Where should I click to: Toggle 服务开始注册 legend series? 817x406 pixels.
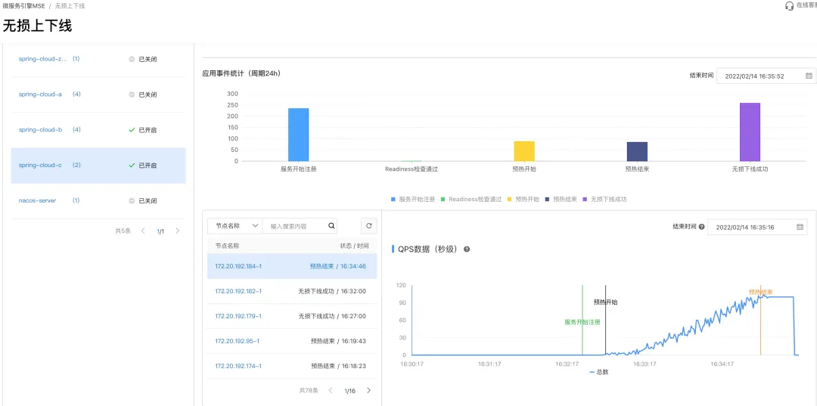[413, 200]
